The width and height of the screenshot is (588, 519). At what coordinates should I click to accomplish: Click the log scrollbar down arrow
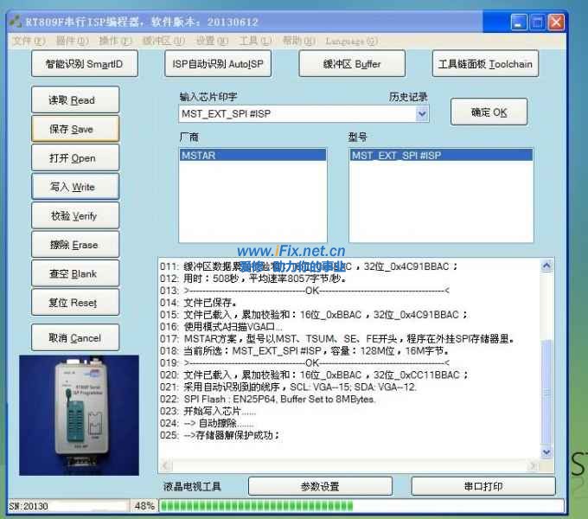(546, 452)
